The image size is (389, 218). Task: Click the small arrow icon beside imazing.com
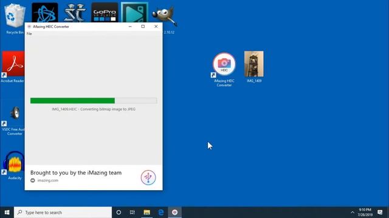click(33, 180)
